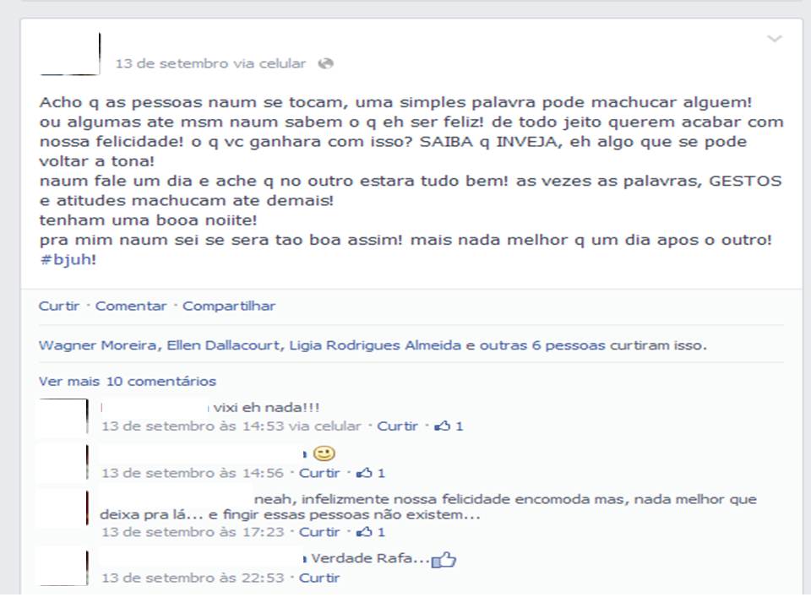811x608 pixels.
Task: Expand Ver mais 10 comentários
Action: click(128, 382)
